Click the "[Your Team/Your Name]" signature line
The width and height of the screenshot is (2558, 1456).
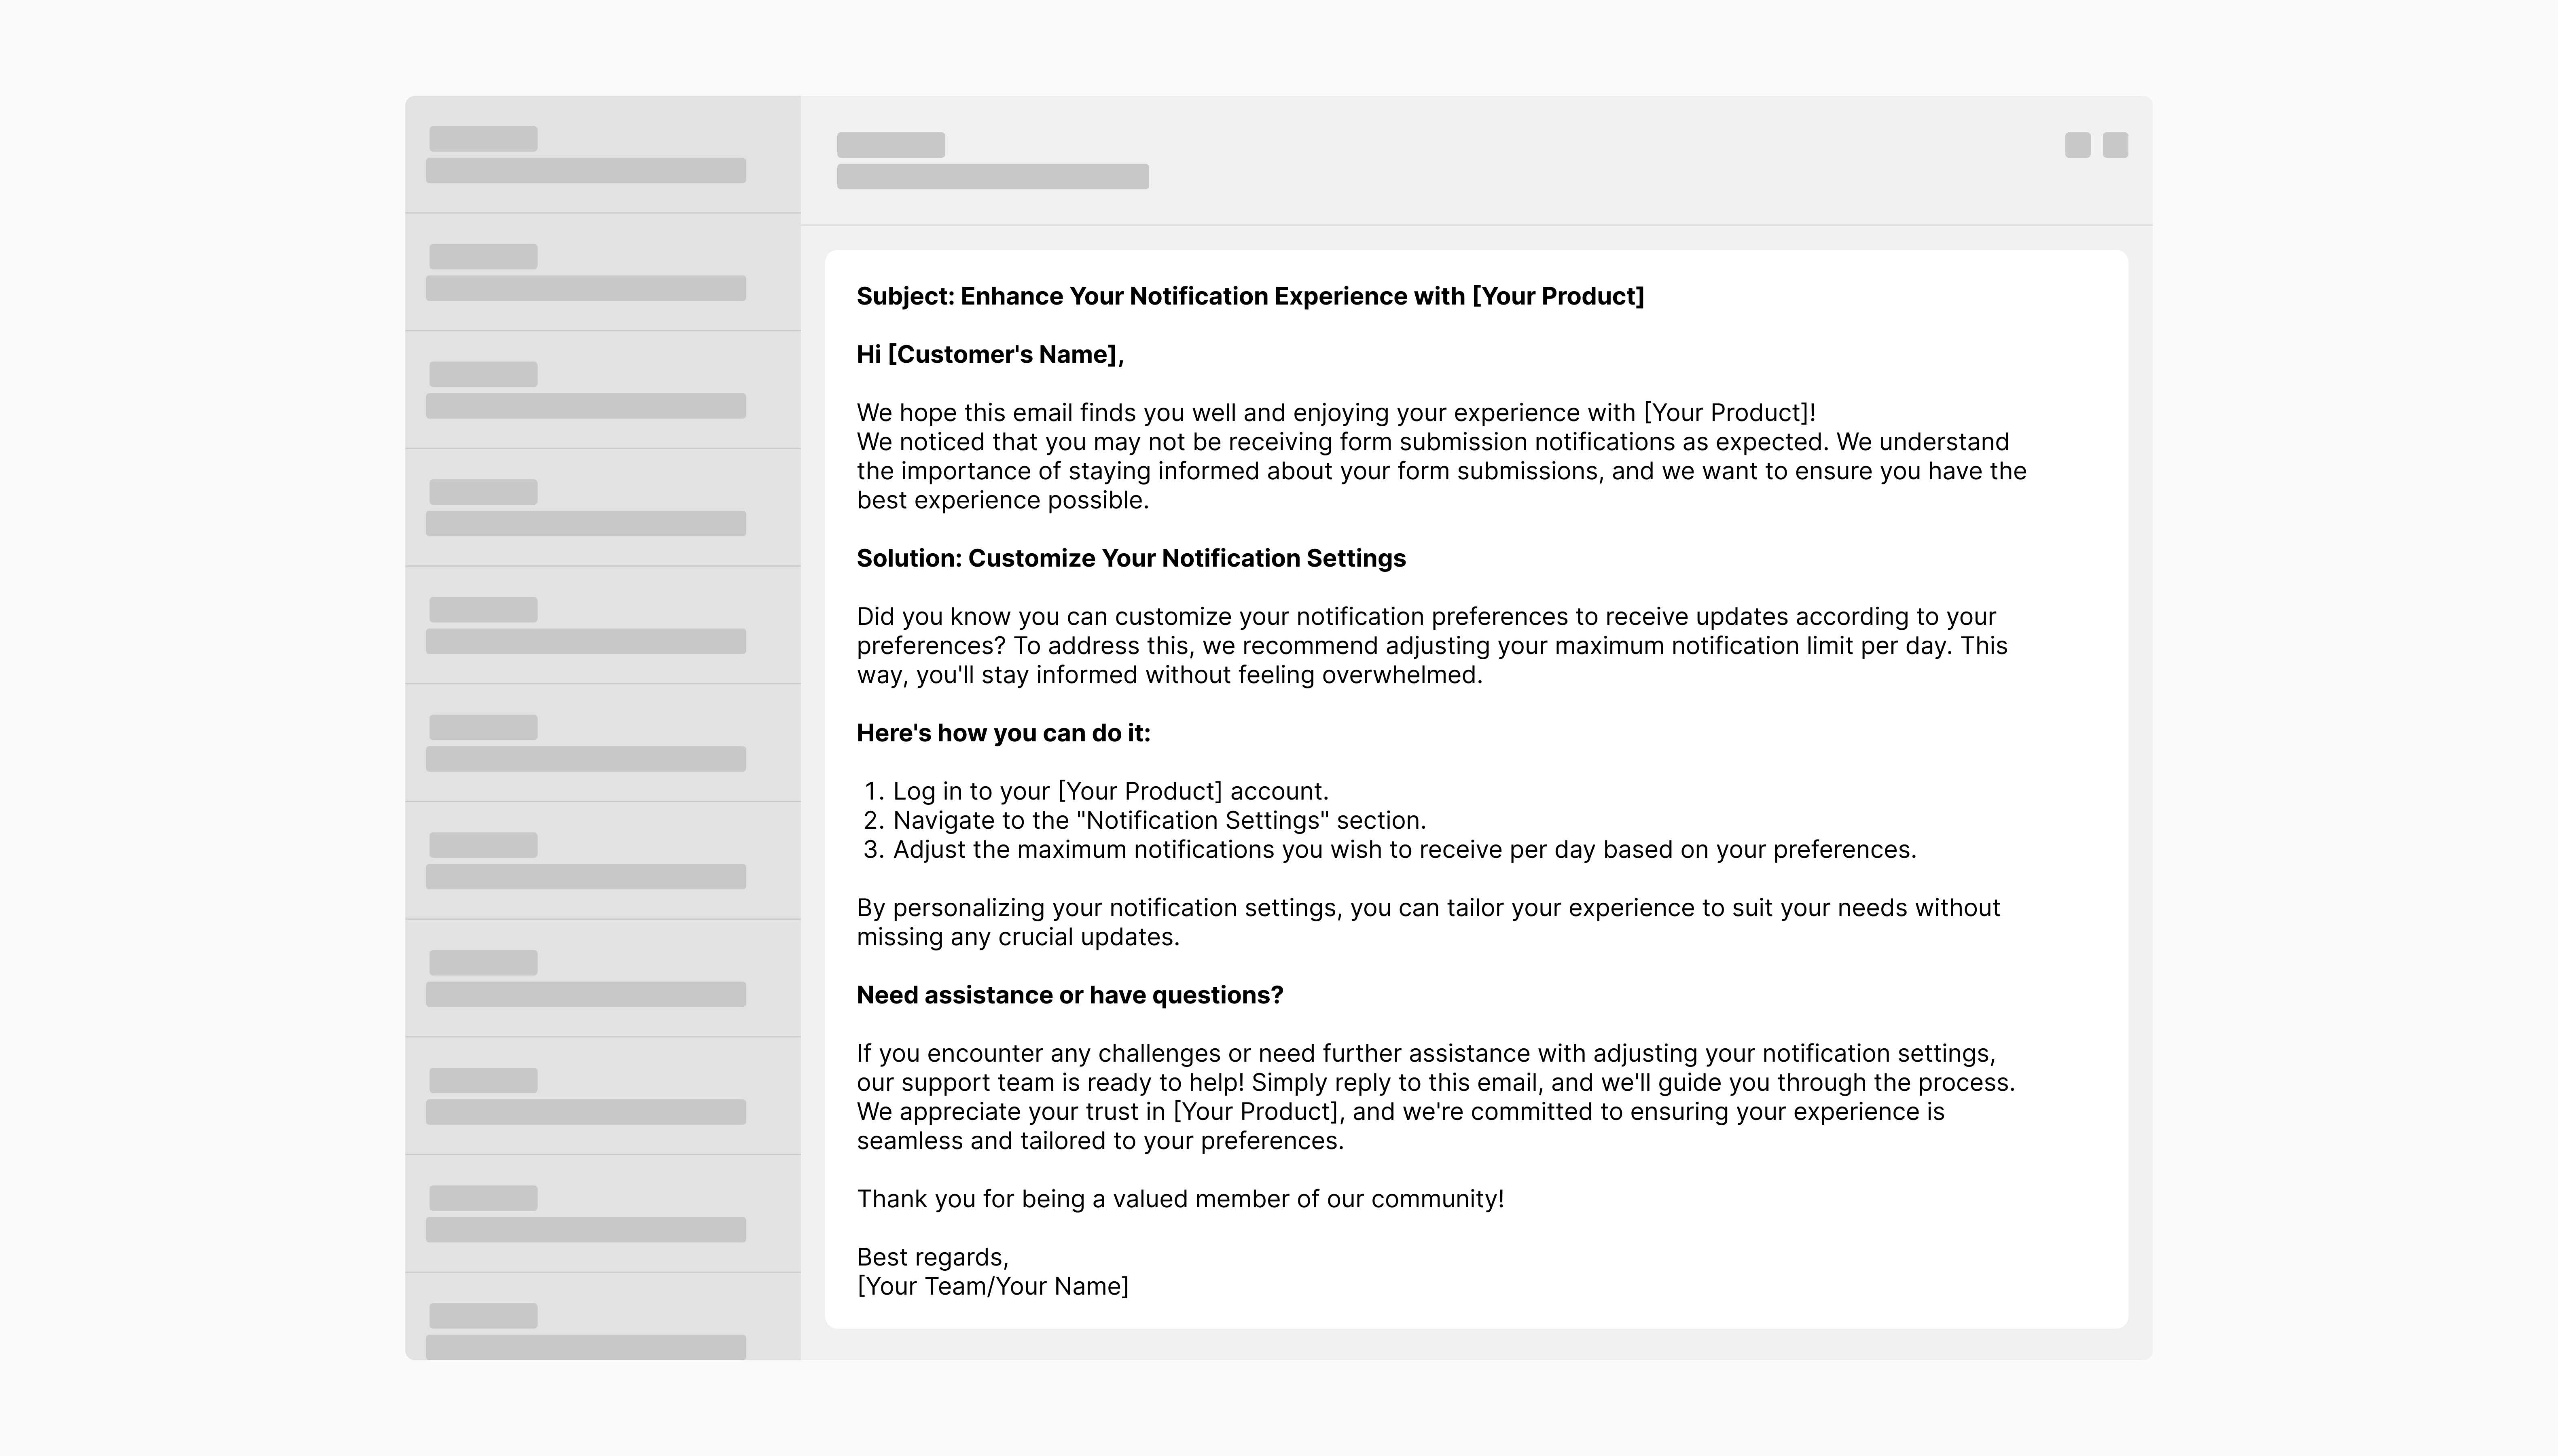[992, 1286]
